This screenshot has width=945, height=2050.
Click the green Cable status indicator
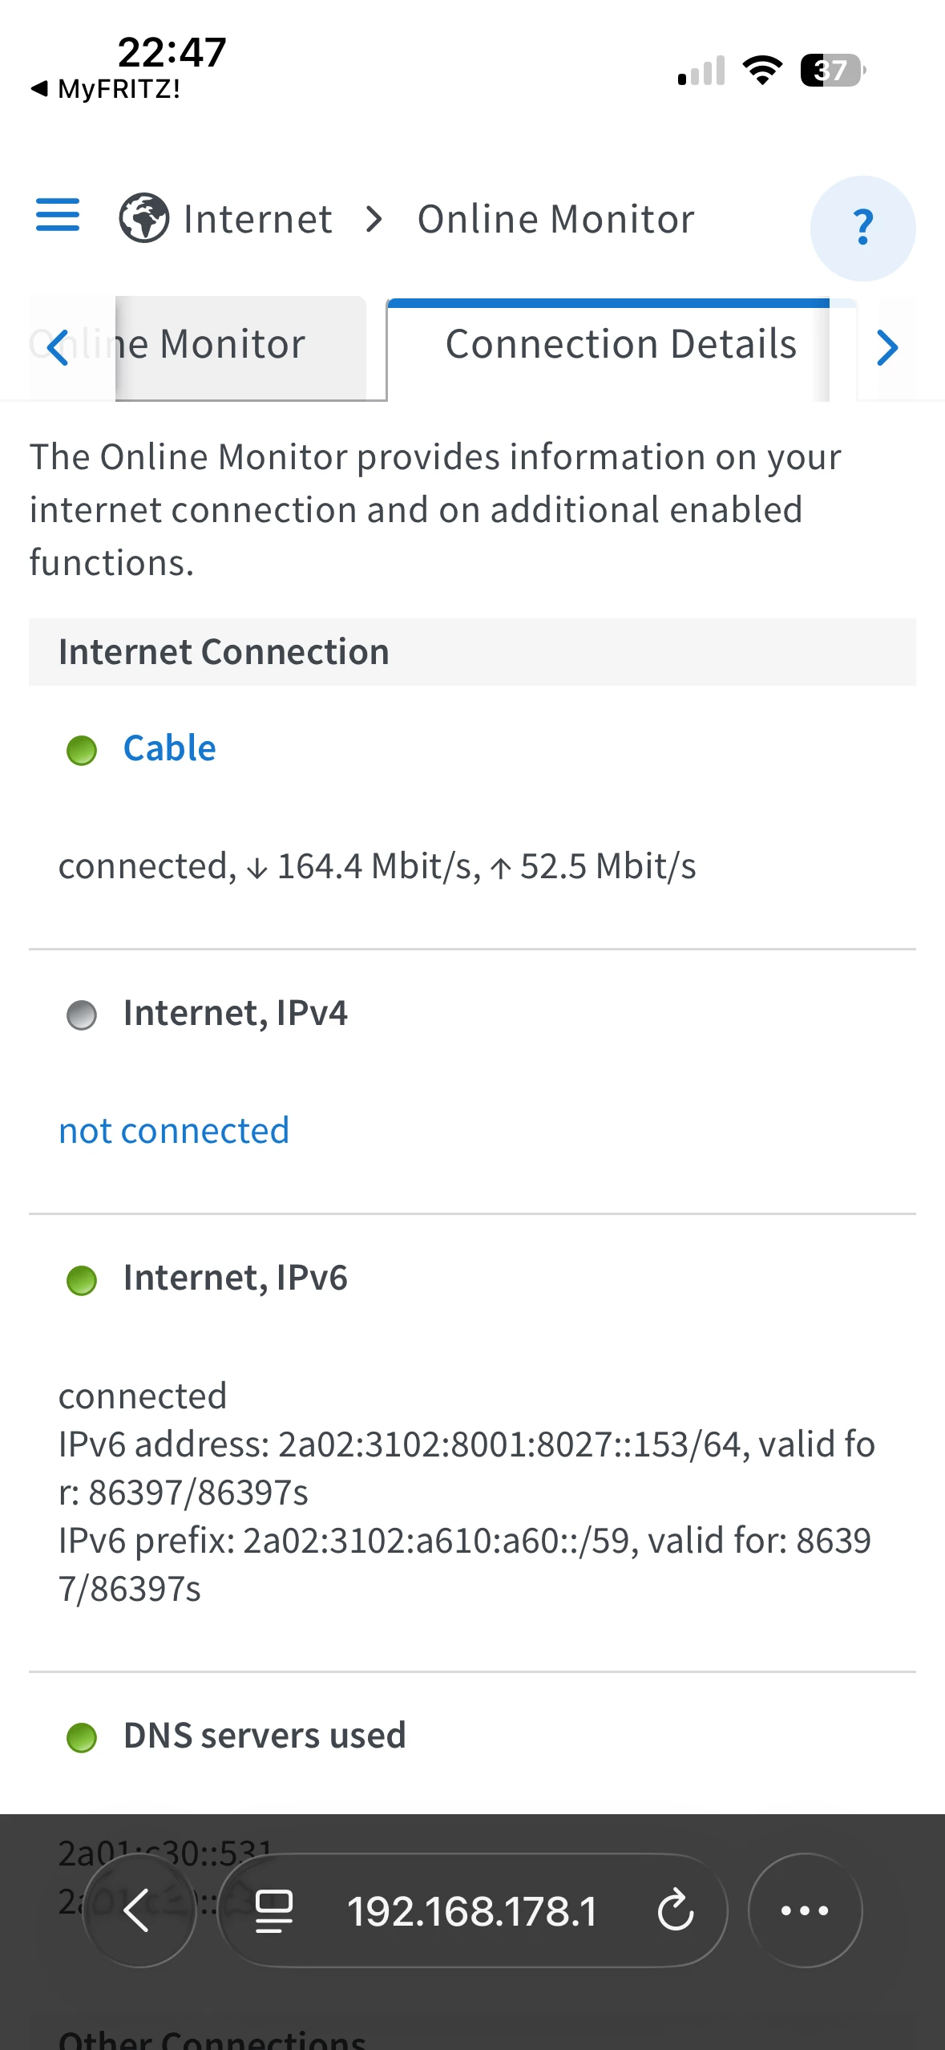coord(82,751)
